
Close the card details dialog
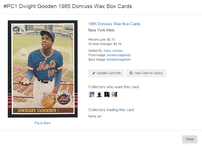pos(189,139)
